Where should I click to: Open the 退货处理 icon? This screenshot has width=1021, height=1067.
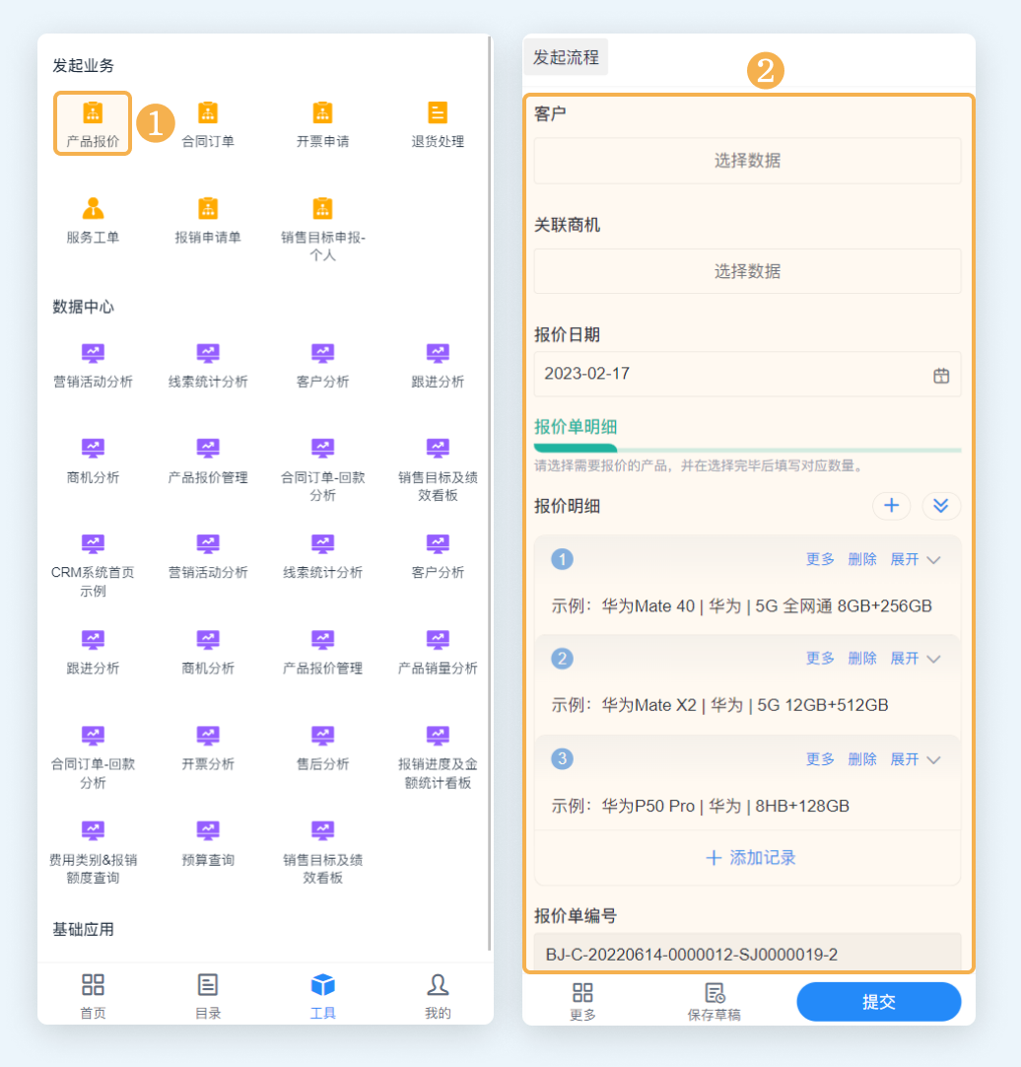point(438,124)
